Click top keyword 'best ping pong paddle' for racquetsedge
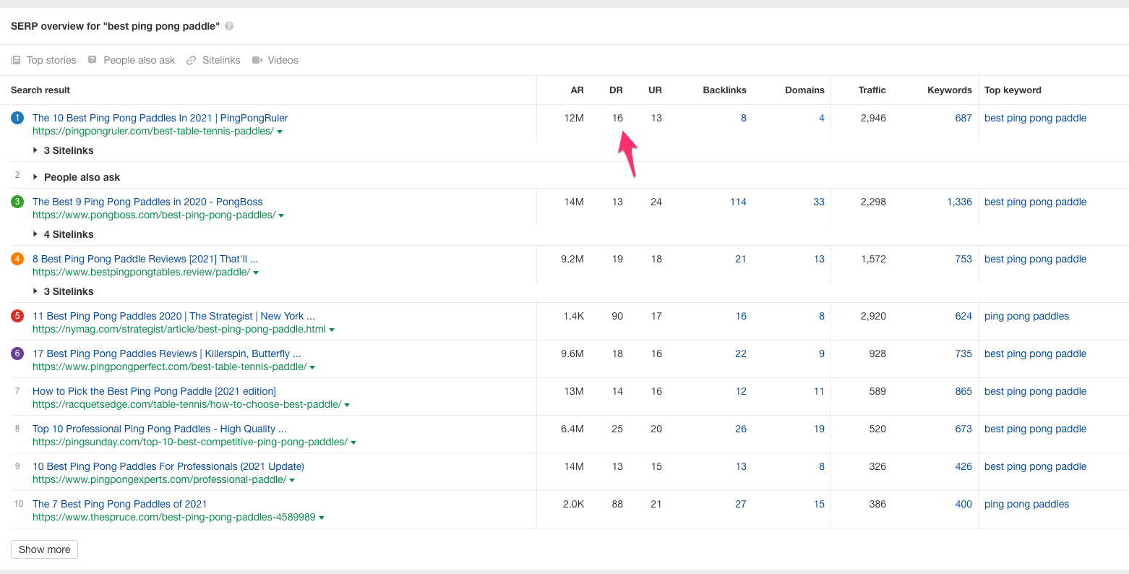Image resolution: width=1129 pixels, height=574 pixels. (1035, 391)
